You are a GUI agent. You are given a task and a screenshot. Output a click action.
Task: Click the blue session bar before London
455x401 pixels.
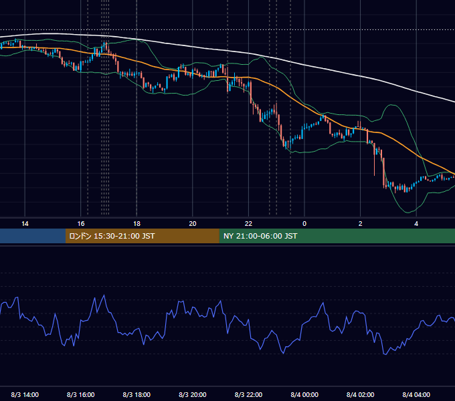tap(33, 236)
